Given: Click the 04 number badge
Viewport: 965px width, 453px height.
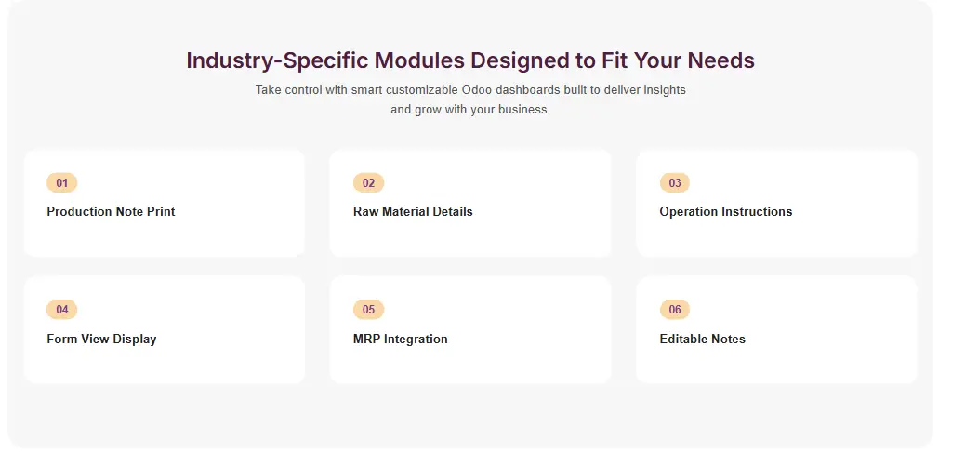Looking at the screenshot, I should (x=61, y=310).
